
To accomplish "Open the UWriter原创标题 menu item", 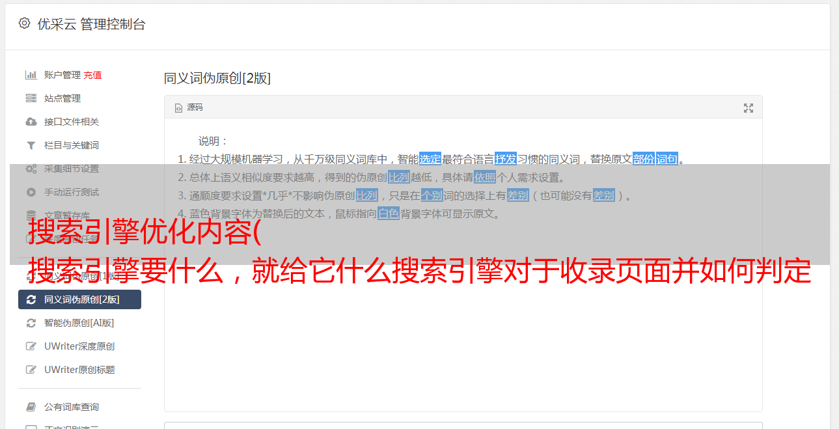I will pos(79,370).
